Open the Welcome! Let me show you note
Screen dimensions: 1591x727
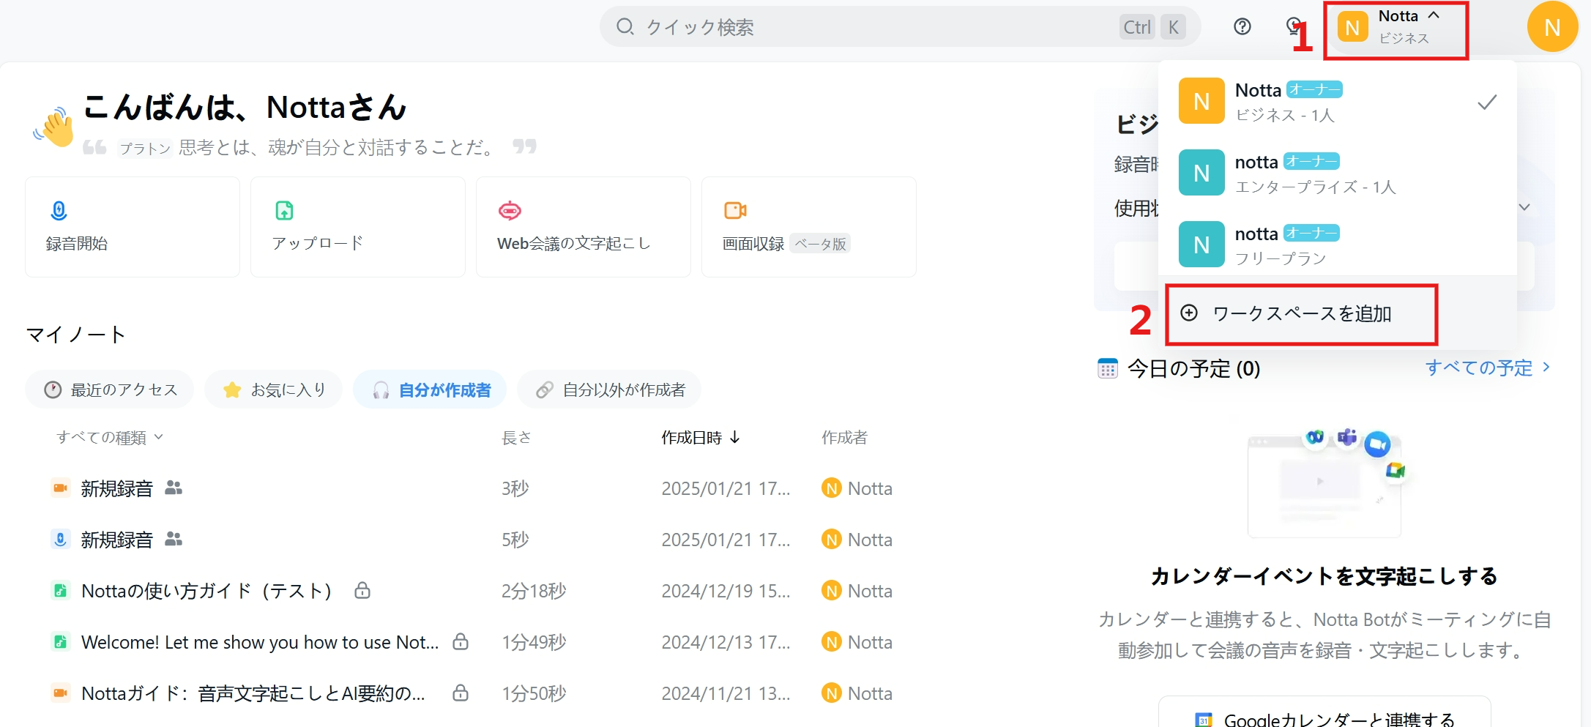coord(260,642)
